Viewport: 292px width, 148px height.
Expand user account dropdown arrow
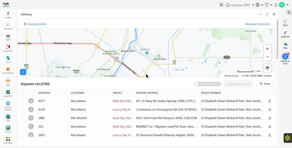pyautogui.click(x=287, y=5)
